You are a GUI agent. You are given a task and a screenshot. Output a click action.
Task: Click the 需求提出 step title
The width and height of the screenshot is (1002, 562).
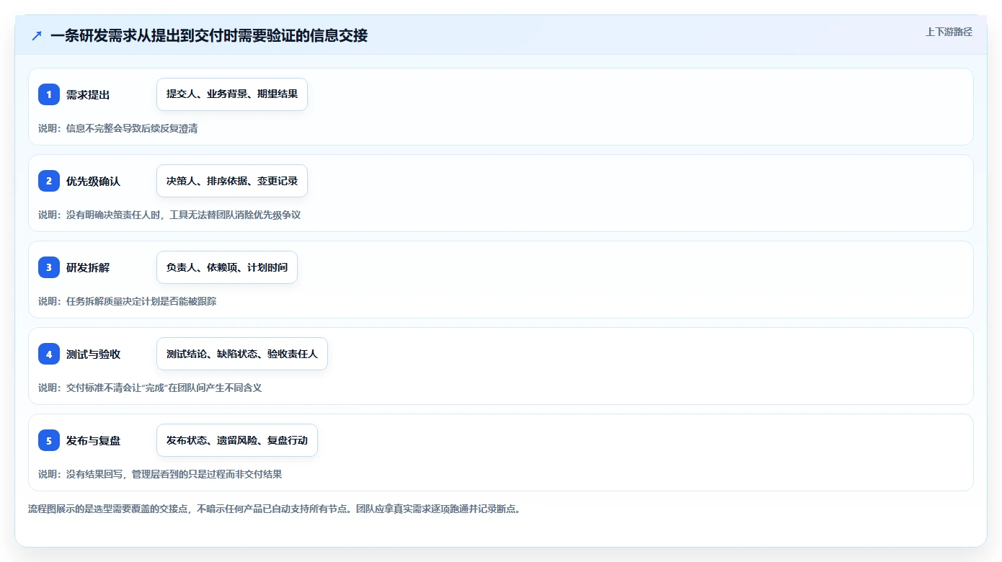88,94
